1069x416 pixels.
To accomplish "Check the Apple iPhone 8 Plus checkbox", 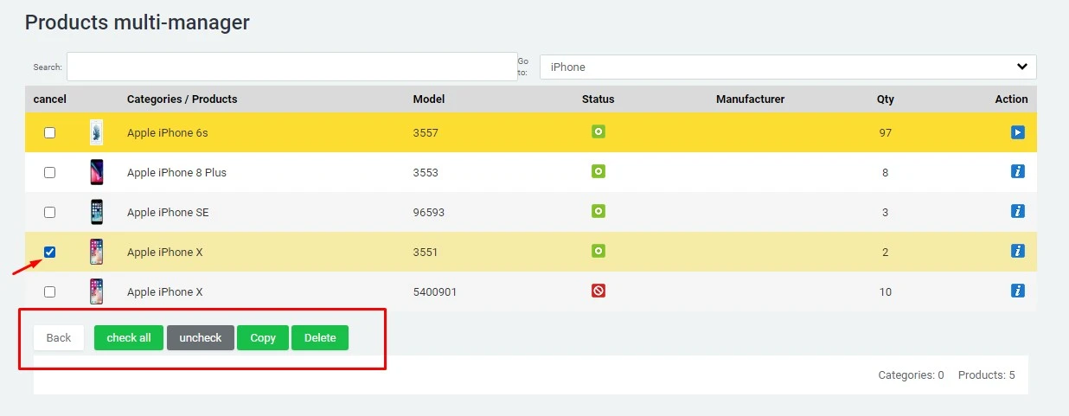I will 49,172.
